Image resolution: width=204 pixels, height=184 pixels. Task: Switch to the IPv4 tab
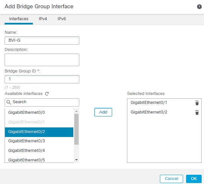coord(43,19)
